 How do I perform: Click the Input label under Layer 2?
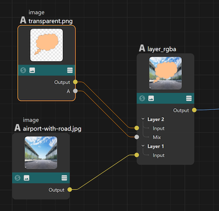(159, 128)
